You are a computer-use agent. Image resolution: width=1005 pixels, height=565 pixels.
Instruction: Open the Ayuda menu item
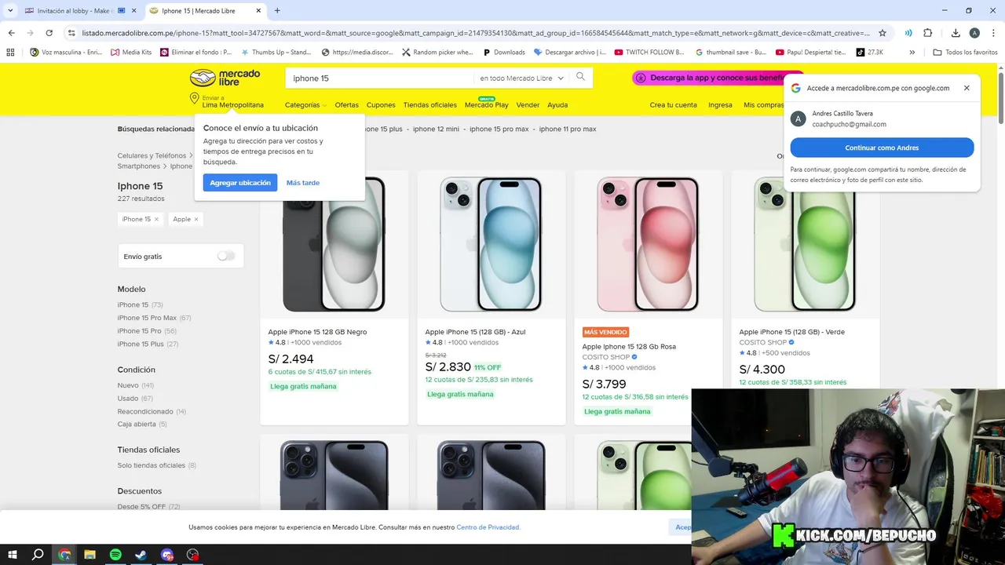557,104
